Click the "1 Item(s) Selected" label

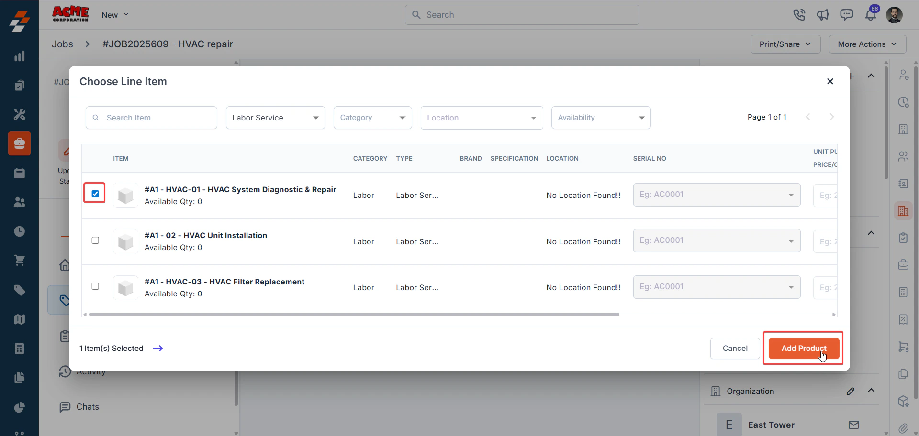pos(112,349)
